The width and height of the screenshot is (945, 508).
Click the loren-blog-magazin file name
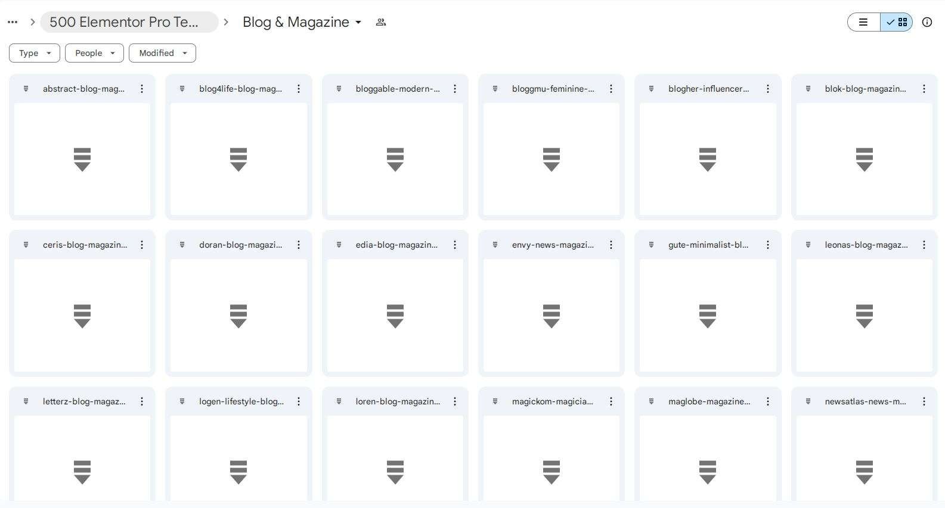[398, 401]
